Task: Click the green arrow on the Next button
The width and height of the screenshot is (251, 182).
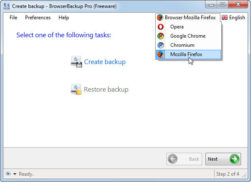Action: (234, 159)
